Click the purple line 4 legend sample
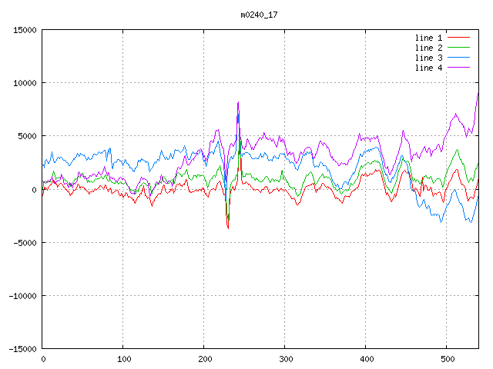The height and width of the screenshot is (369, 493). coord(458,68)
